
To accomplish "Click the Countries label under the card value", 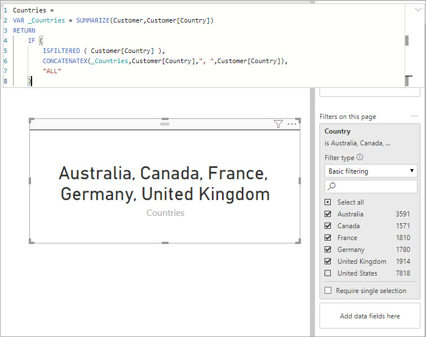I will (x=165, y=213).
